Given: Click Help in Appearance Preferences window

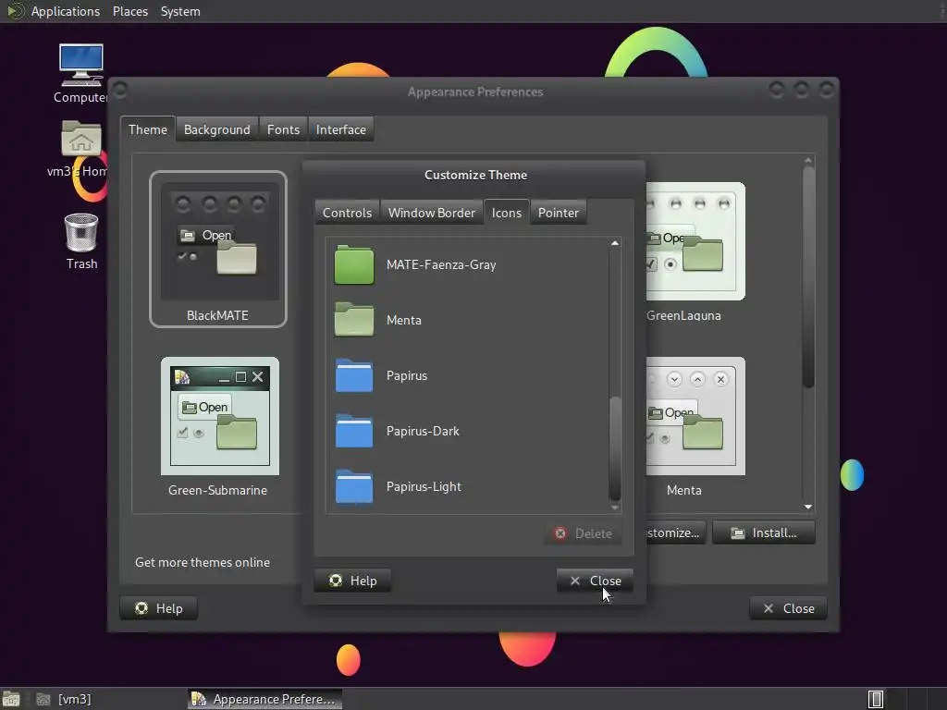Looking at the screenshot, I should tap(159, 608).
